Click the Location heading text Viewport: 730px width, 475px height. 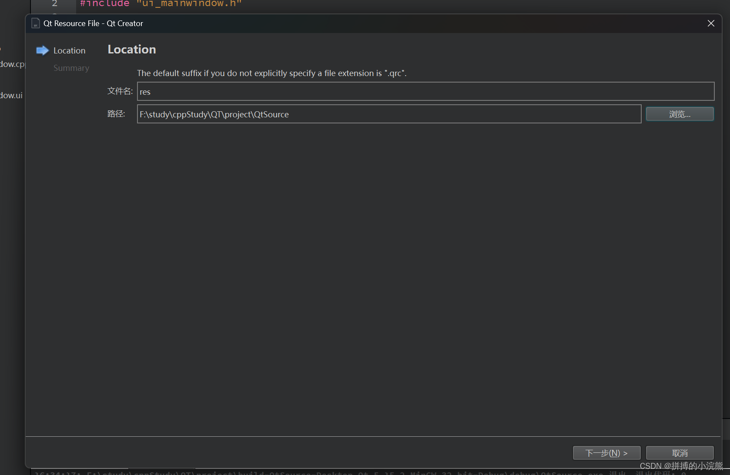[132, 50]
